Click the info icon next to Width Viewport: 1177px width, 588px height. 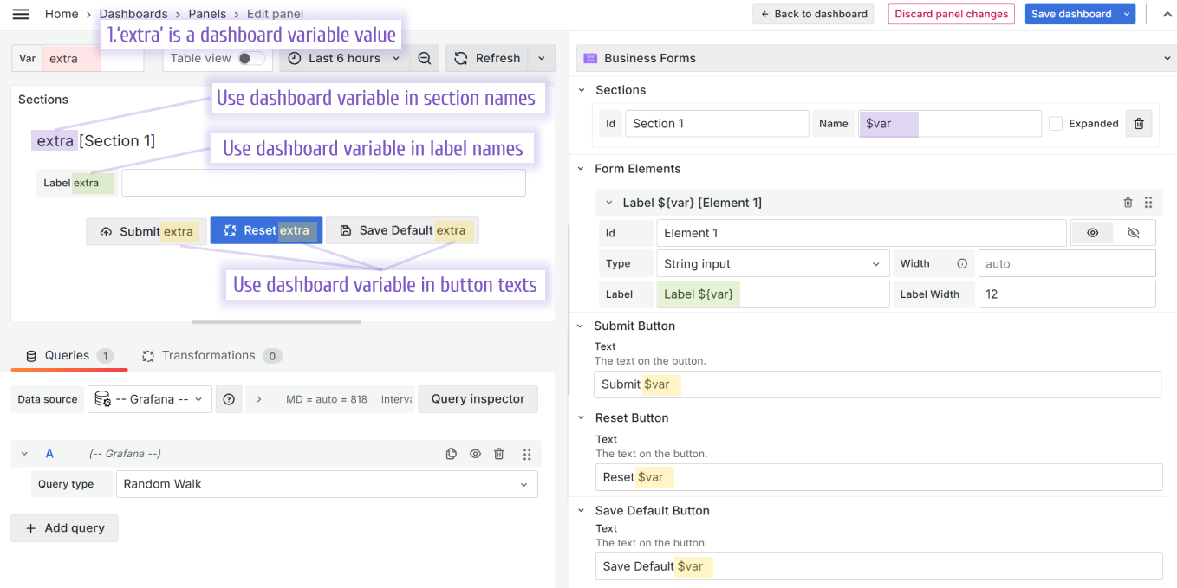(963, 263)
